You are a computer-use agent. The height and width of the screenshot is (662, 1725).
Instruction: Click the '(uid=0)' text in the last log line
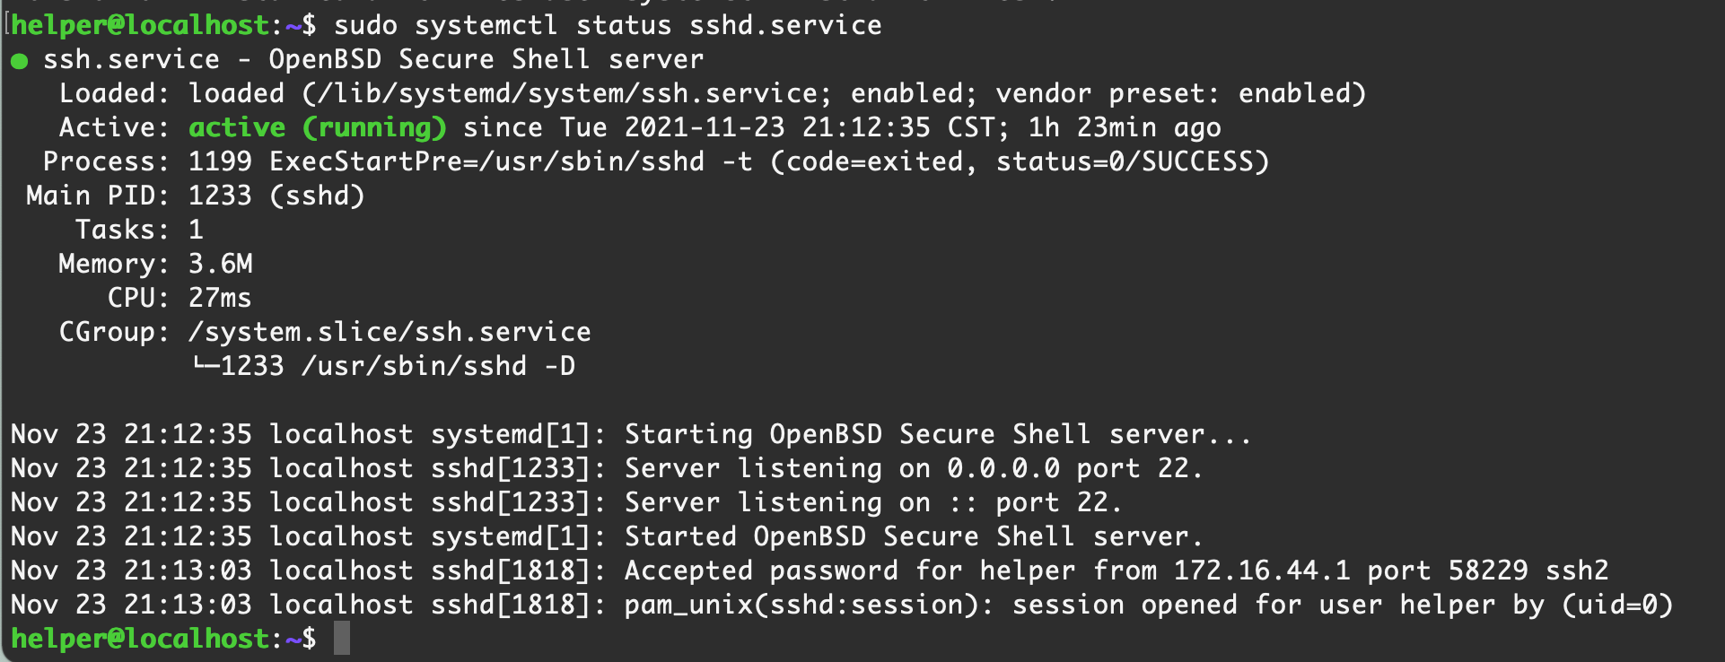coord(1617,605)
